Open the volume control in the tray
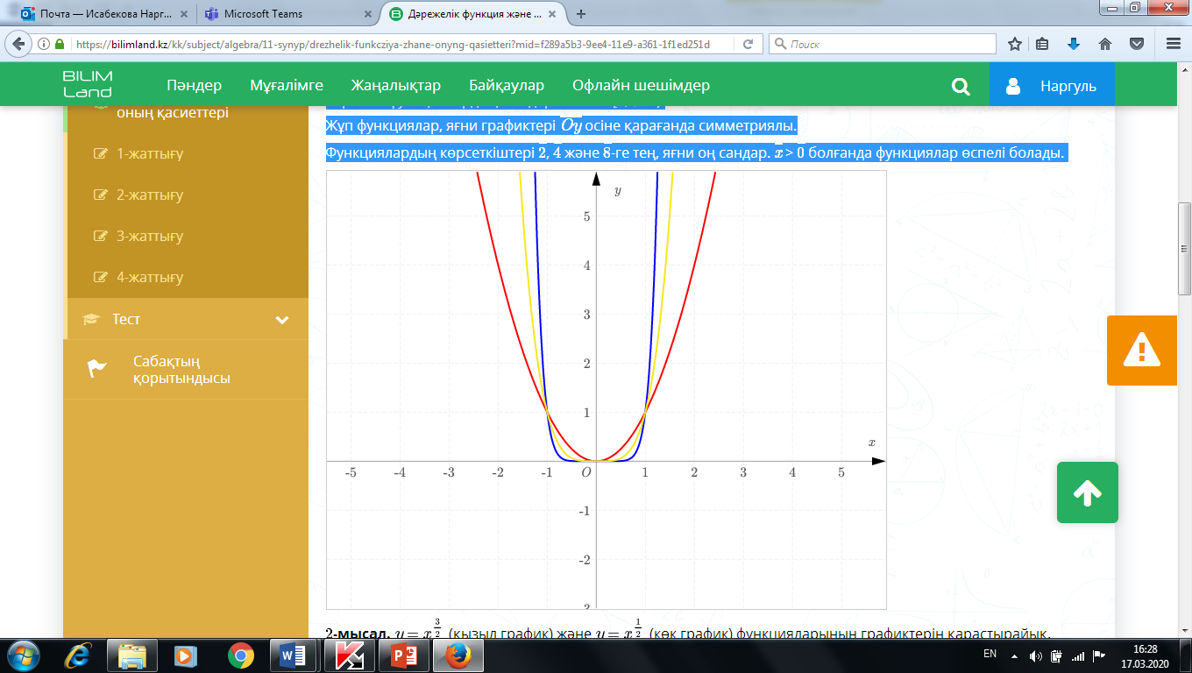The image size is (1192, 673). (1035, 655)
